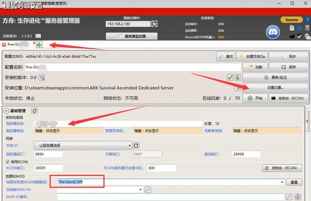Click the 服务器名称 label link

click(x=15, y=124)
